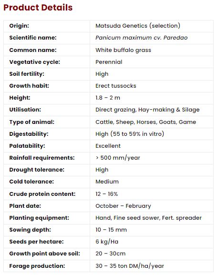217x275 pixels.
Task: Select Cattle, Sheep, Horses, Goats, Game cell
Action: click(x=152, y=122)
